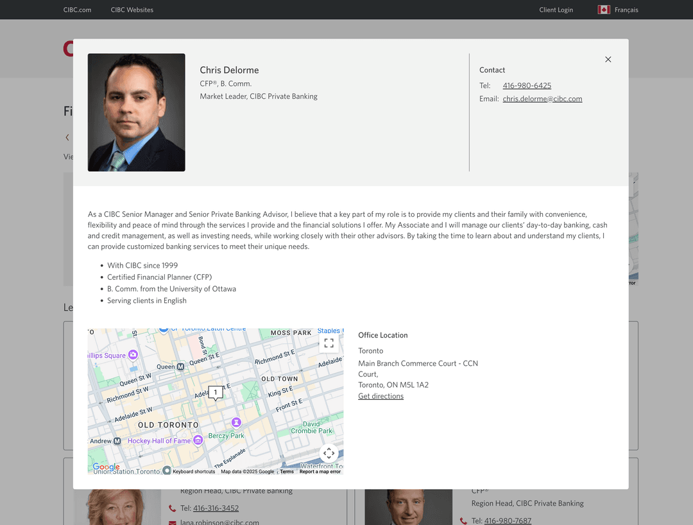The width and height of the screenshot is (693, 525).
Task: Click the back chevron behind the dialog
Action: coord(67,137)
